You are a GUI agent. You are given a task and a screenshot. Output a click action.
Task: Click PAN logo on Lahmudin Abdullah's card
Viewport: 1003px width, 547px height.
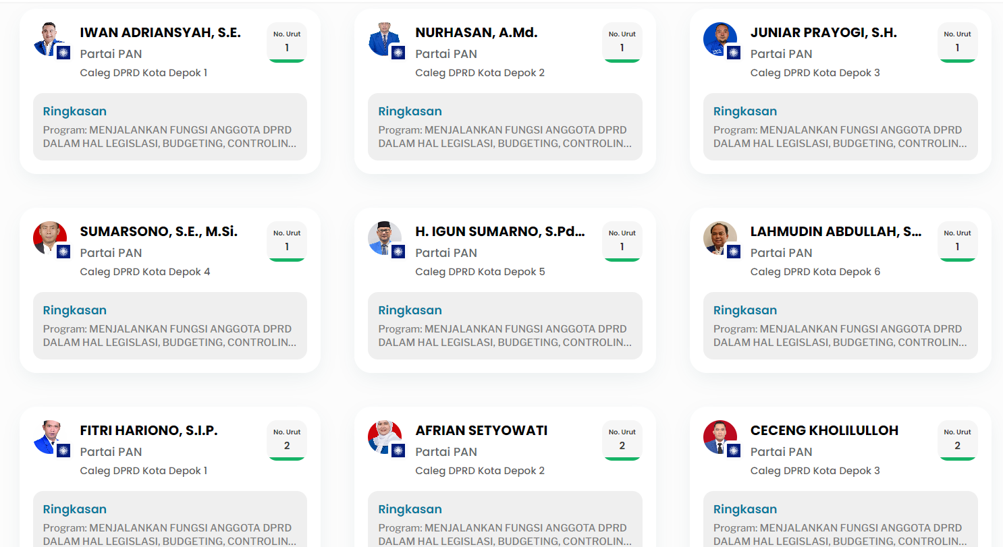734,252
